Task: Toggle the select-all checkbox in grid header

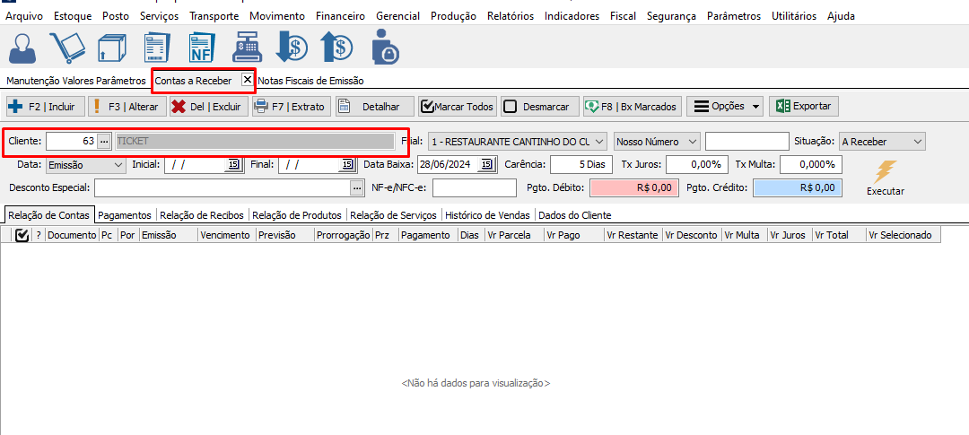Action: click(22, 235)
